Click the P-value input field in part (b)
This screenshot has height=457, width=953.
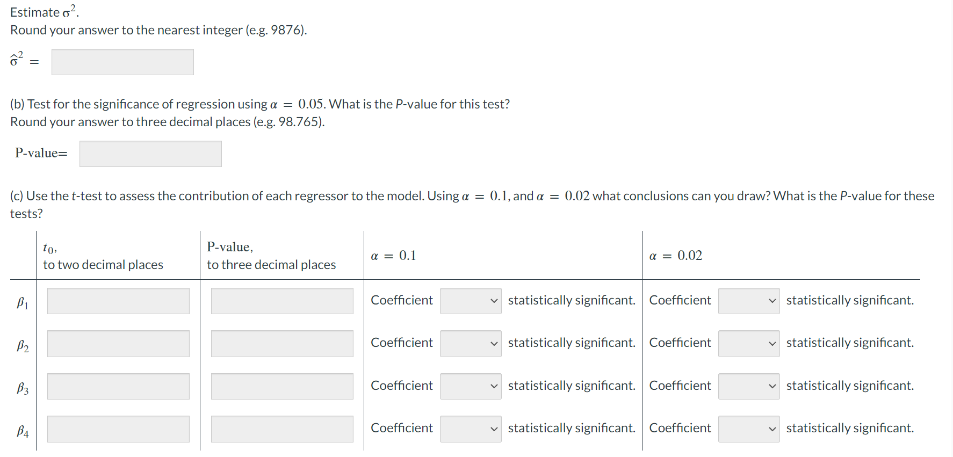click(x=150, y=154)
